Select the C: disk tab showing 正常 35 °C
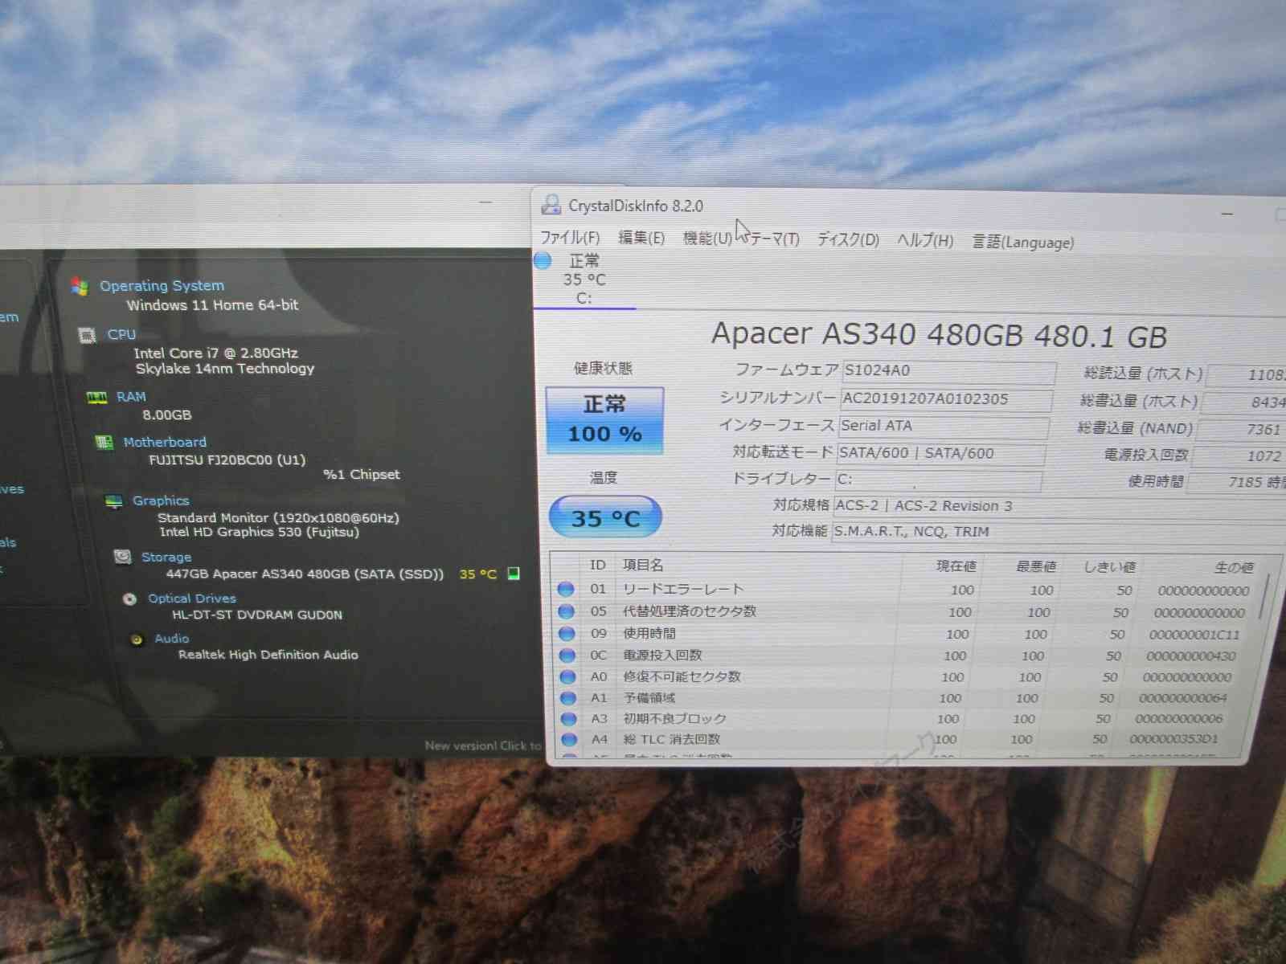Screen dimensions: 1286x964 tap(584, 279)
